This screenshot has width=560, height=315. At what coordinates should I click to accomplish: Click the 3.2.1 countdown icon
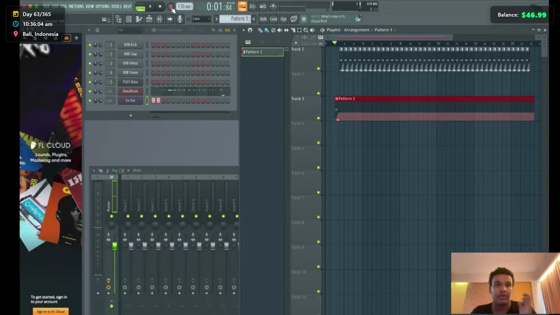(252, 6)
